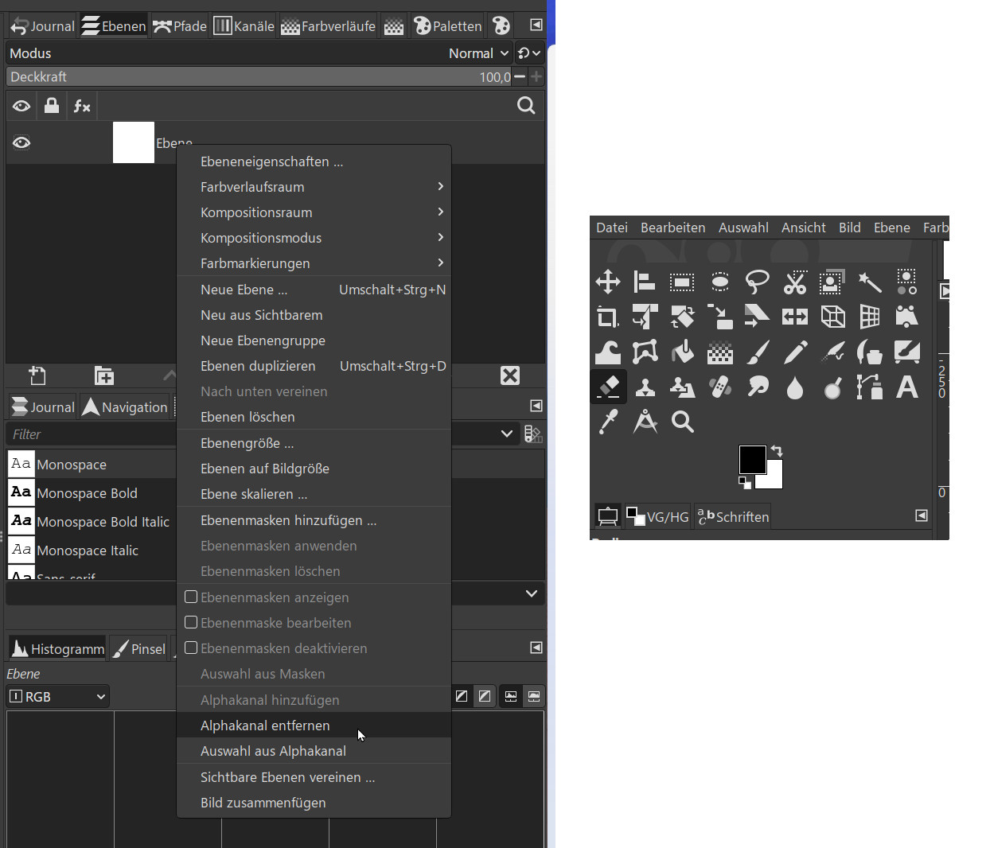Click the fx effects icon in the layers header

click(x=82, y=106)
